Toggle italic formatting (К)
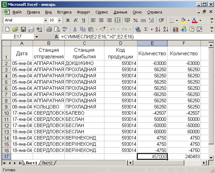Image resolution: width=215 pixels, height=173 pixels. coord(75,20)
